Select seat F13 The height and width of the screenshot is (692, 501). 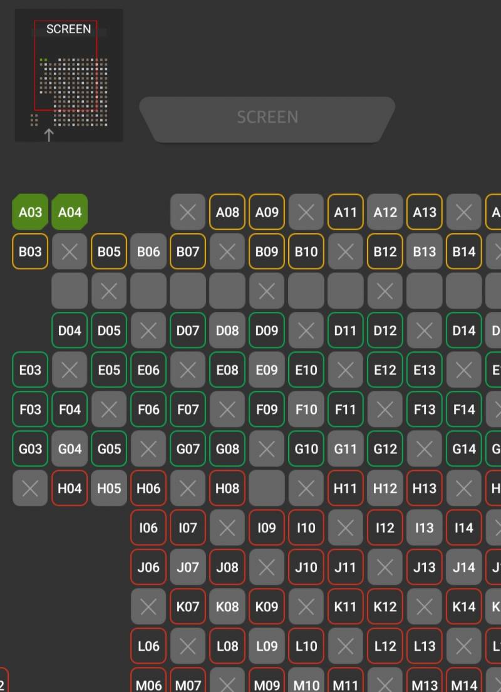(425, 410)
